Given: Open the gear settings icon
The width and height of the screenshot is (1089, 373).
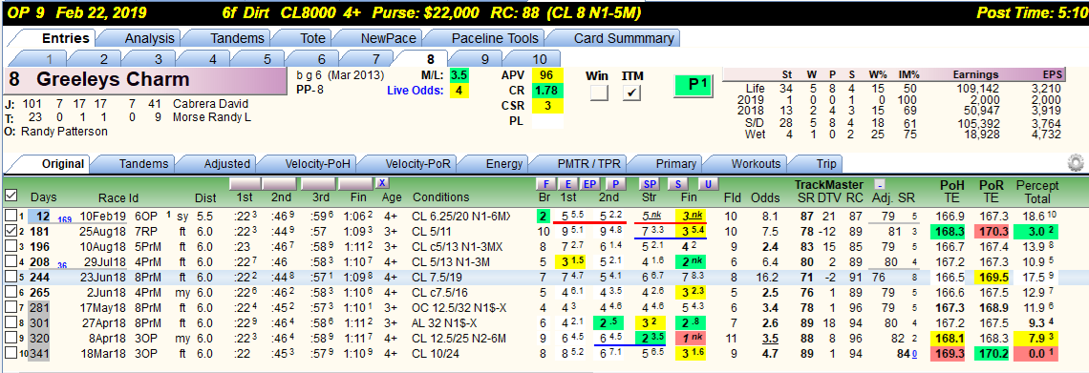Looking at the screenshot, I should point(1076,164).
